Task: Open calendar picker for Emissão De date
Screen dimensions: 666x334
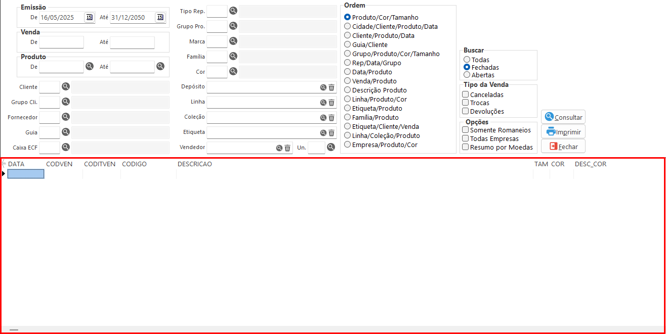Action: coord(89,17)
